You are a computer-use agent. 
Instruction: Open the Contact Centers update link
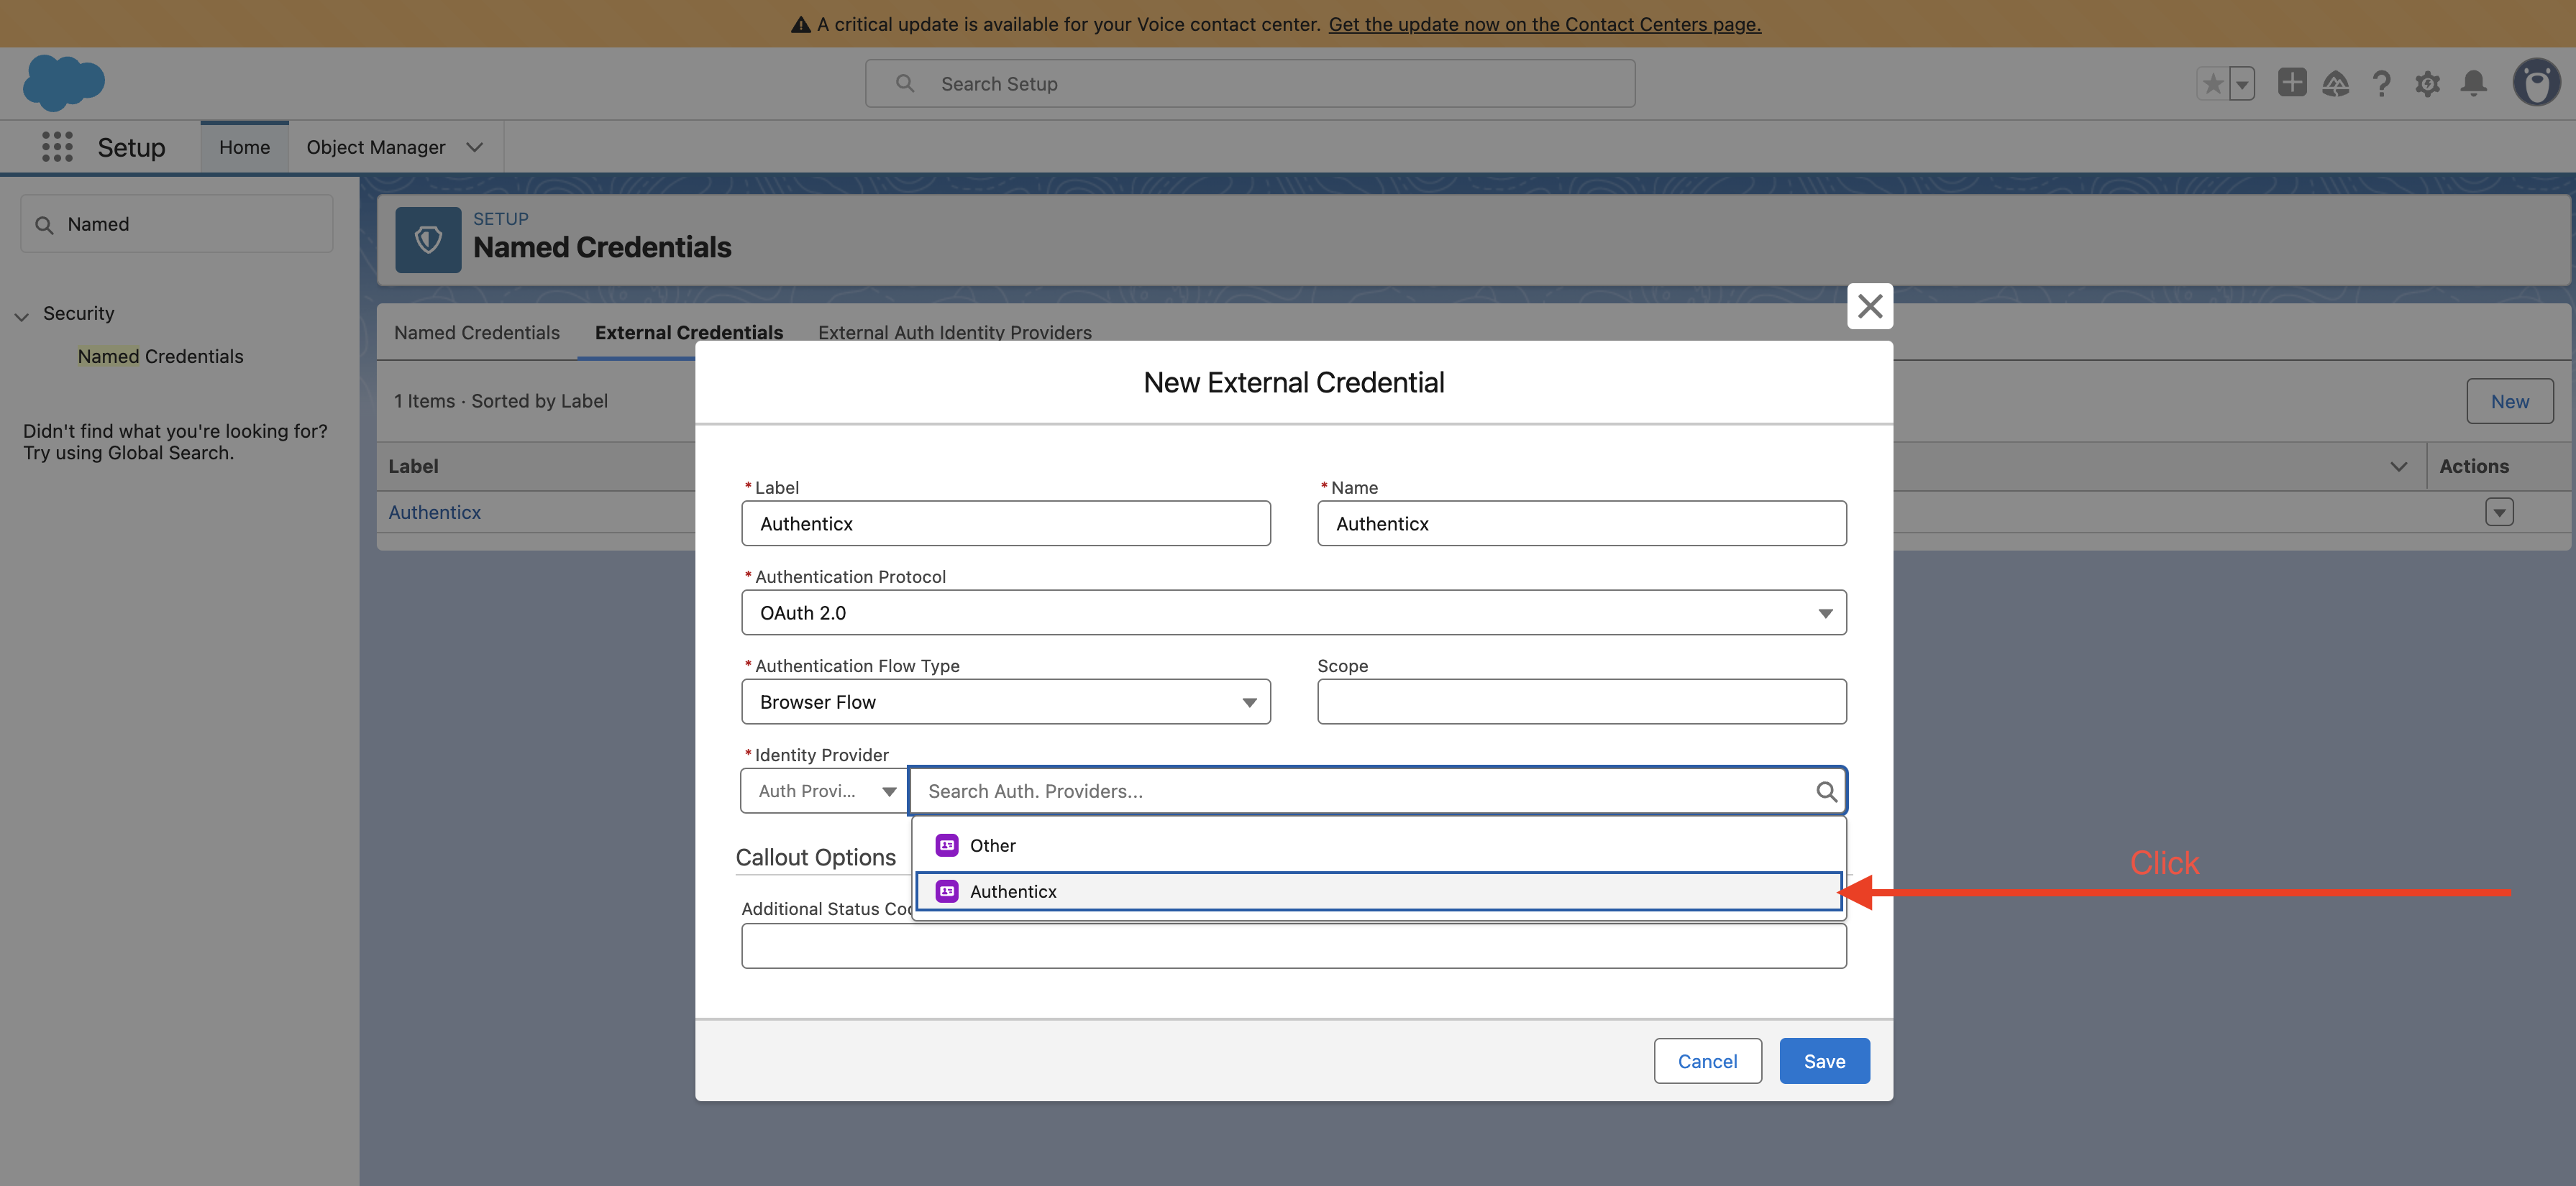pos(1545,24)
